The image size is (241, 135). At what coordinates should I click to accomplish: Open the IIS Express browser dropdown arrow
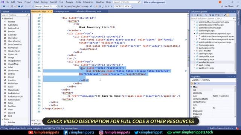tap(89, 6)
